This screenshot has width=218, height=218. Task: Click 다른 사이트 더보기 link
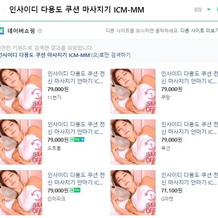point(199,31)
